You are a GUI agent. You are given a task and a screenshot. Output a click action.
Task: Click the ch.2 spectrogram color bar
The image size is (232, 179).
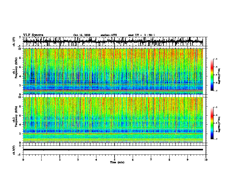212,123
